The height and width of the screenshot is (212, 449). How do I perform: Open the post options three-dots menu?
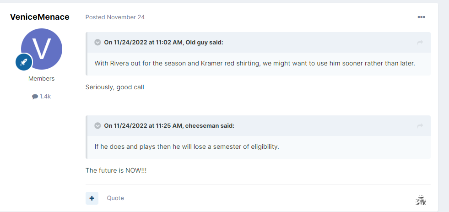click(x=421, y=17)
